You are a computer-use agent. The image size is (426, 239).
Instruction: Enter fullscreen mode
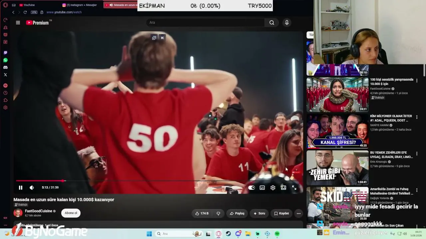(x=294, y=188)
